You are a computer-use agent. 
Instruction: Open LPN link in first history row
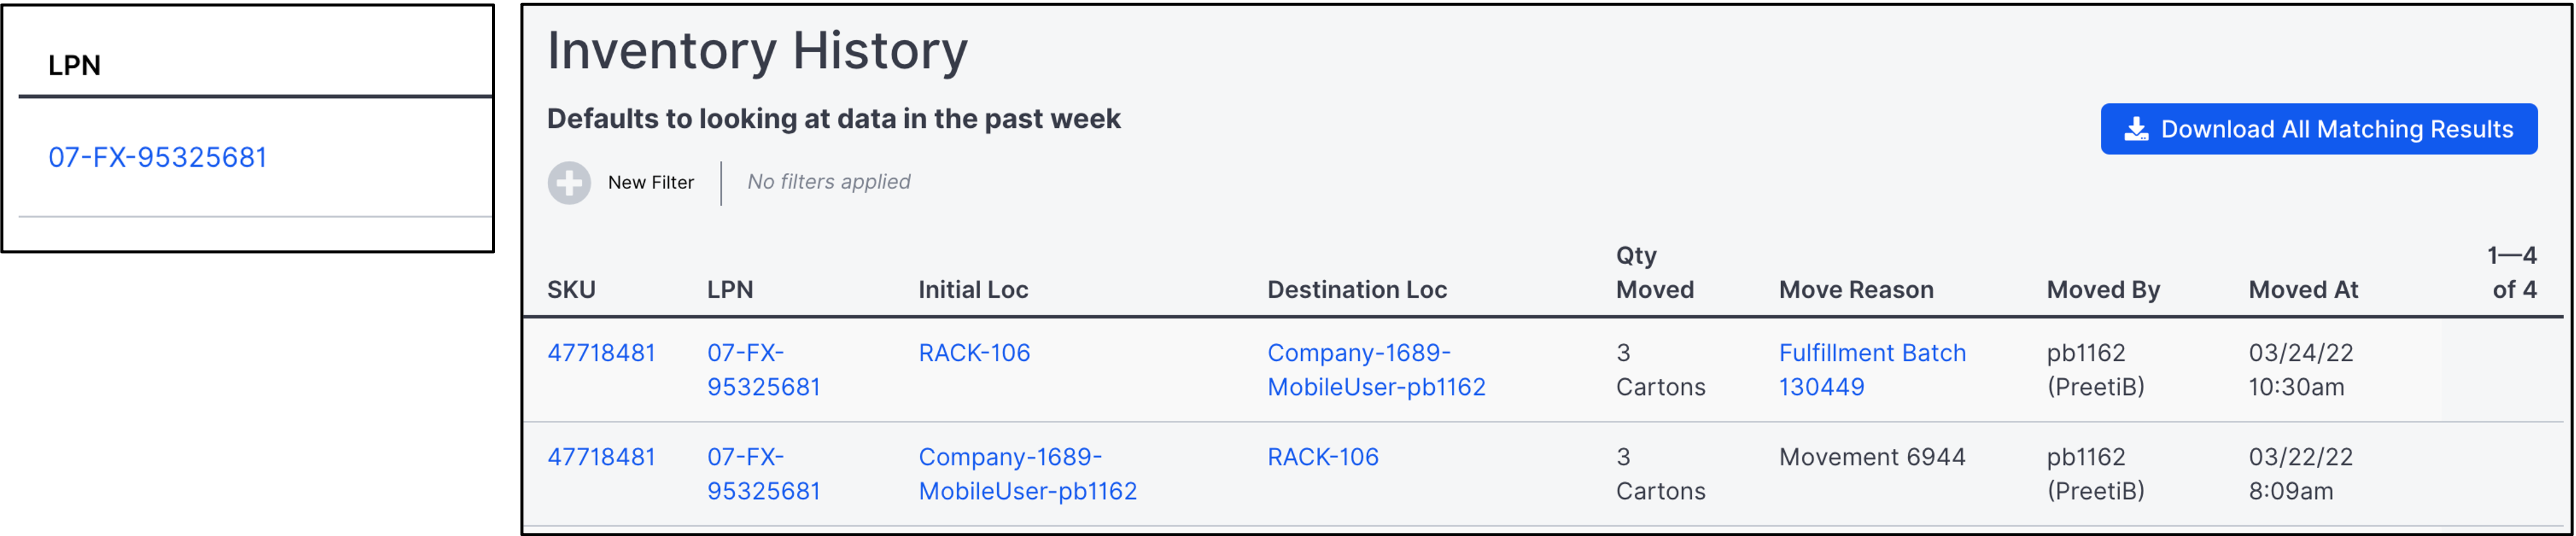(763, 370)
